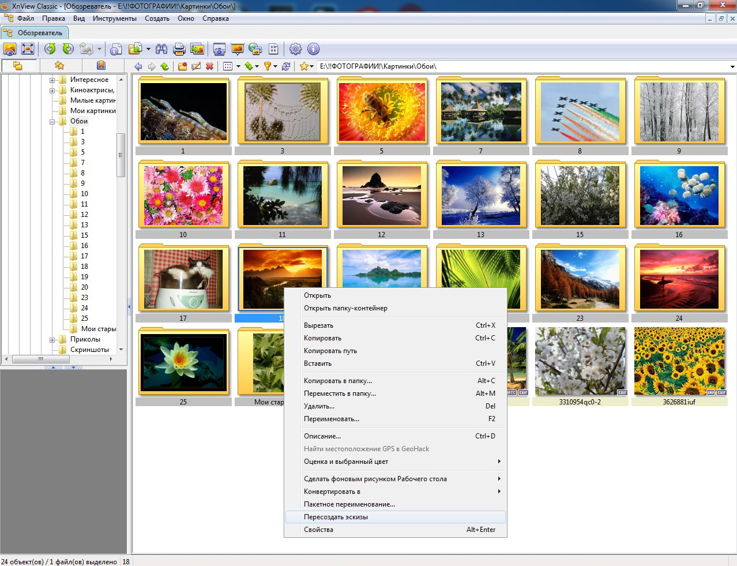Click the fullscreen view toolbar icon

[27, 49]
